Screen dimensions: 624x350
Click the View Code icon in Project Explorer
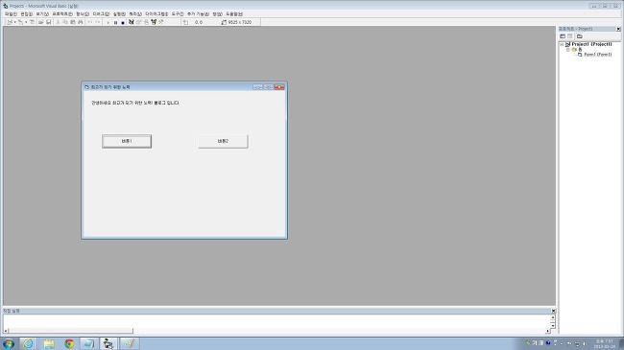click(x=563, y=36)
